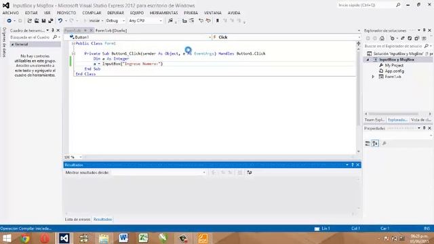434x244 pixels.
Task: Collapse the General group in toolbox
Action: coord(12,44)
